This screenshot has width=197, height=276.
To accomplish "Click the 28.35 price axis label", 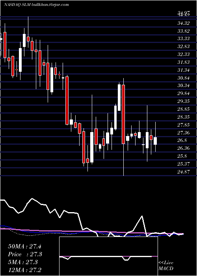I will click(184, 117).
